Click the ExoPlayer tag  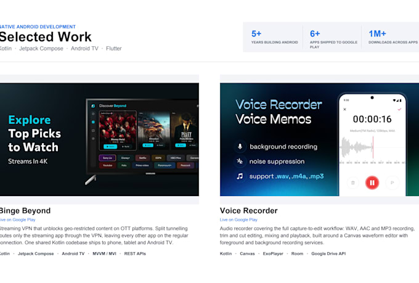point(273,253)
